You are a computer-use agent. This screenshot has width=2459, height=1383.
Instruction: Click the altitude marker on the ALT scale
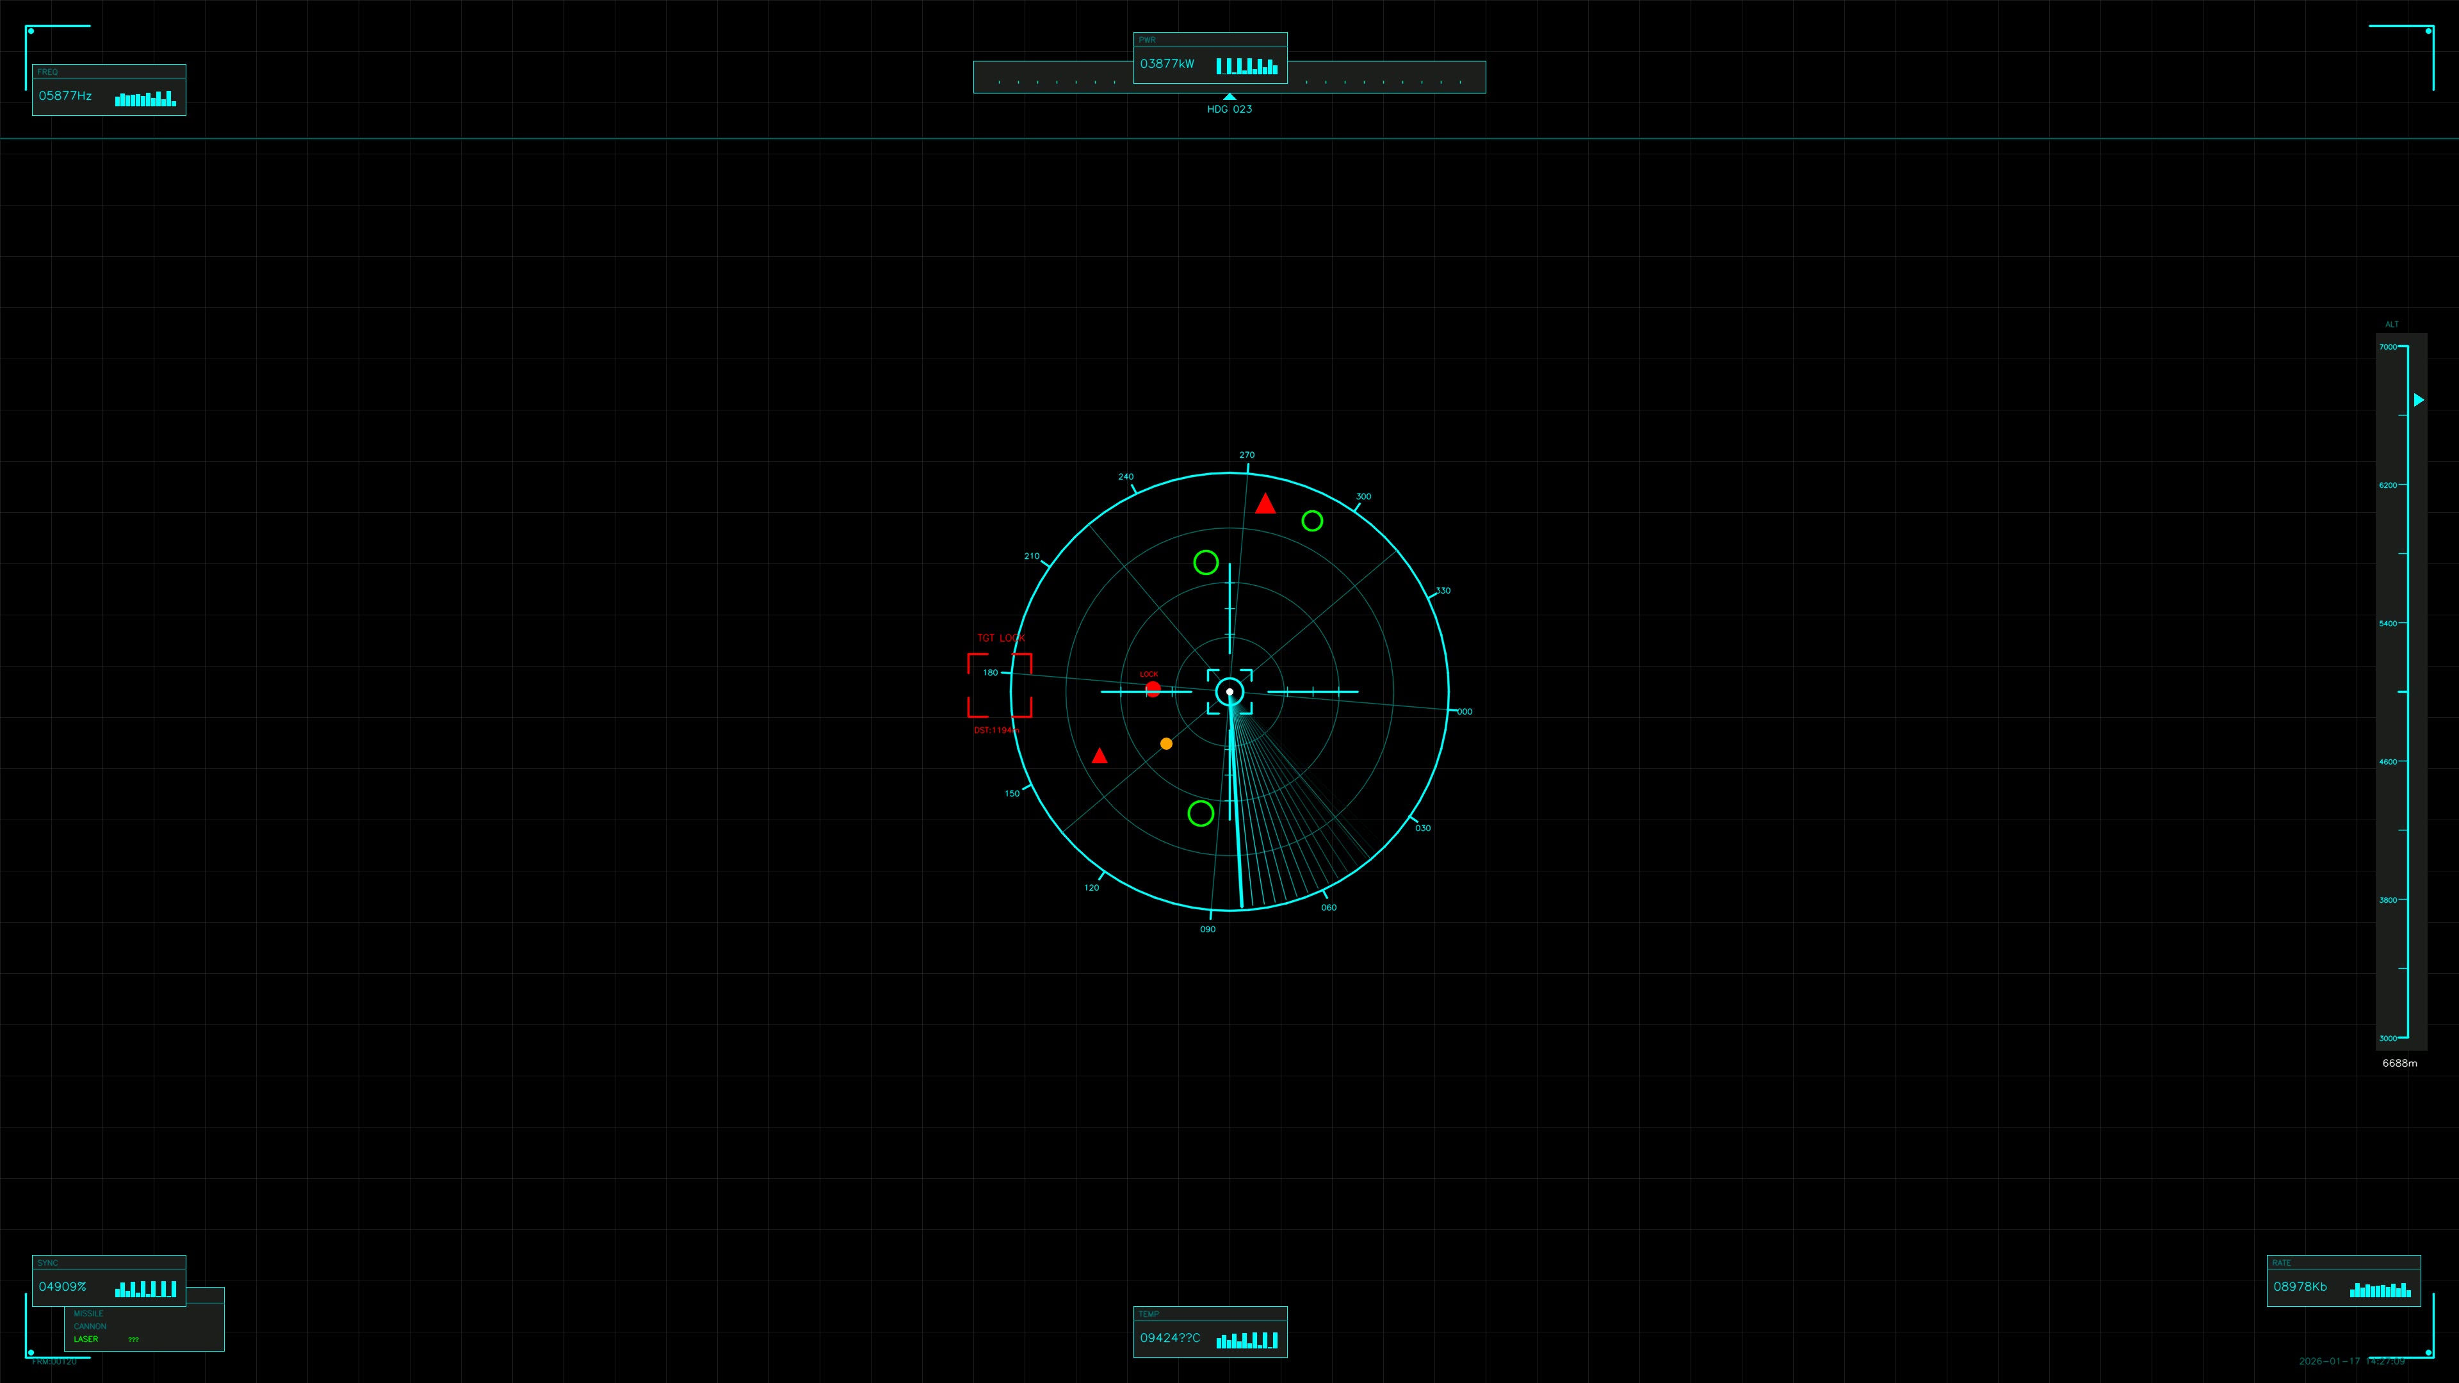point(2418,400)
